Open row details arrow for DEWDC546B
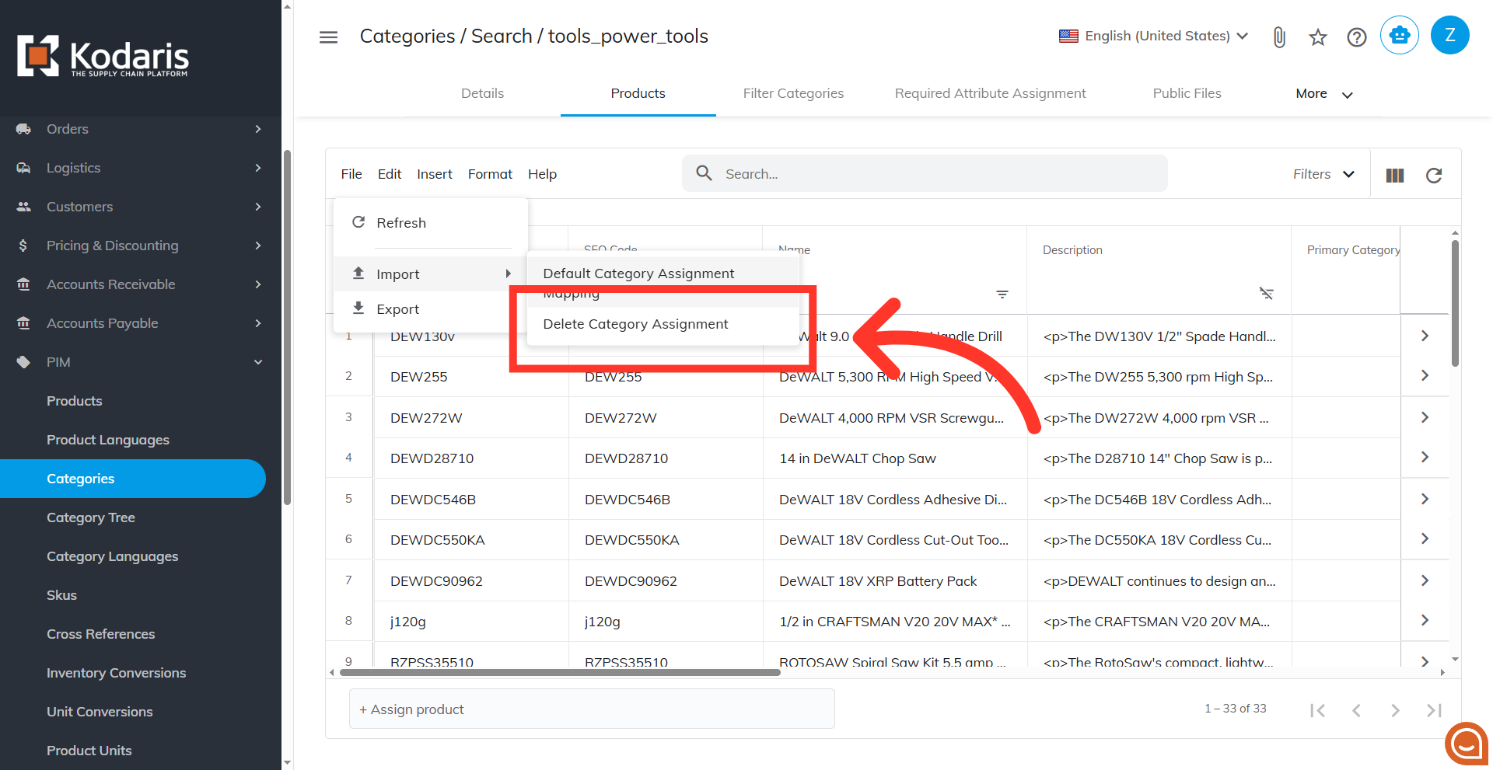1493x770 pixels. tap(1425, 498)
